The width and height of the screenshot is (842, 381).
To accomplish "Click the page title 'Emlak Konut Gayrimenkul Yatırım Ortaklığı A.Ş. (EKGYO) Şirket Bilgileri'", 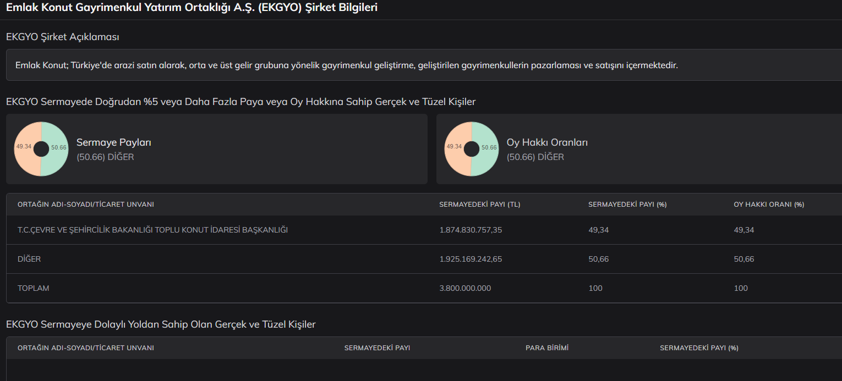I will [192, 8].
